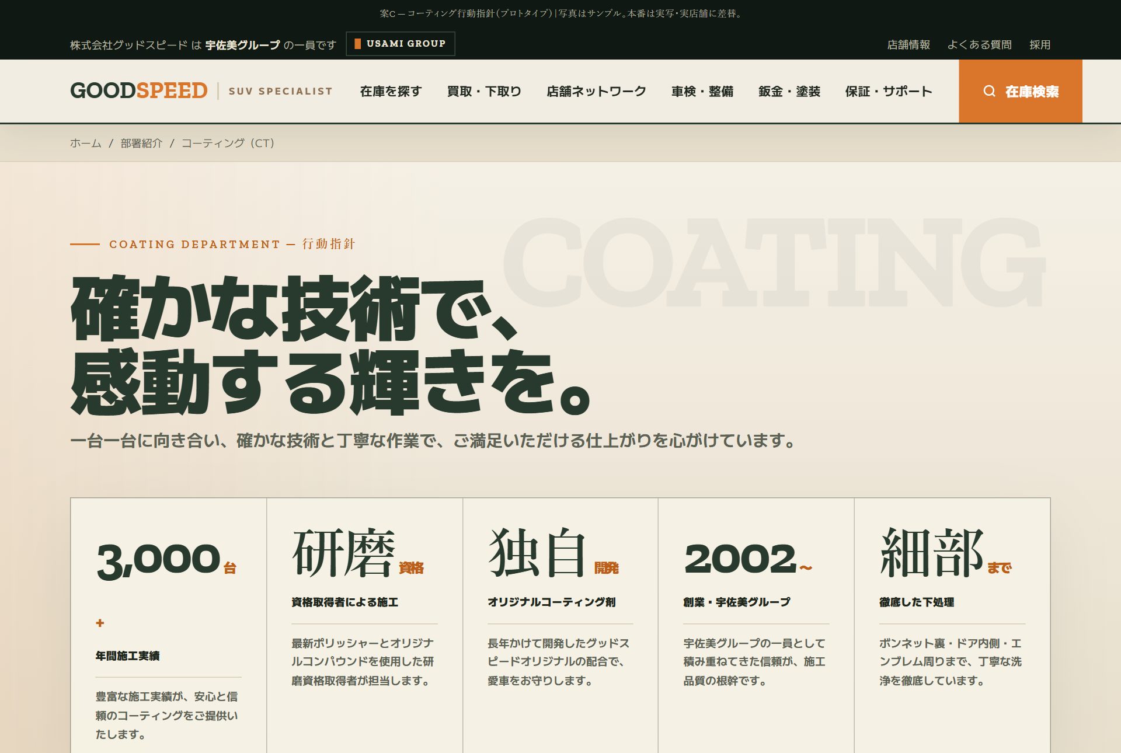The image size is (1121, 753).
Task: Click オリジナルコーティング剤 label
Action: pos(551,602)
